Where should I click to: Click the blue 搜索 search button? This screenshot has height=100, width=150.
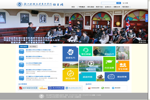(x=119, y=3)
